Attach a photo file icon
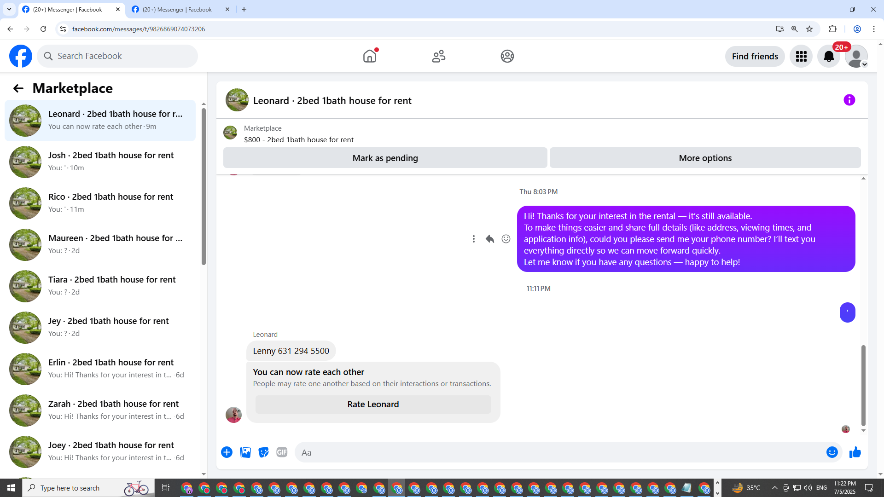Viewport: 884px width, 497px height. pos(245,452)
